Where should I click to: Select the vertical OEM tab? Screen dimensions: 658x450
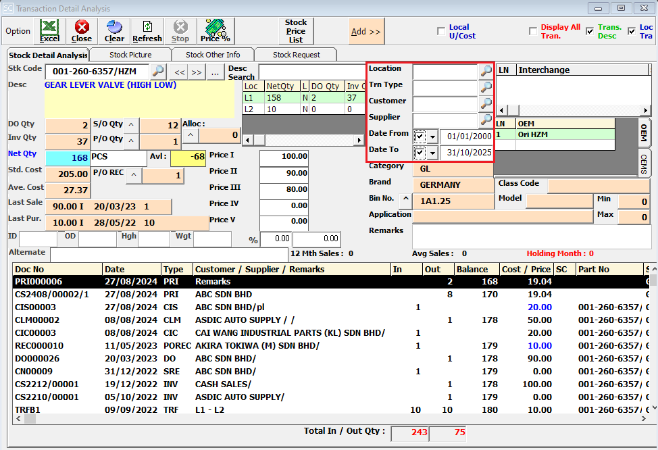[x=643, y=132]
